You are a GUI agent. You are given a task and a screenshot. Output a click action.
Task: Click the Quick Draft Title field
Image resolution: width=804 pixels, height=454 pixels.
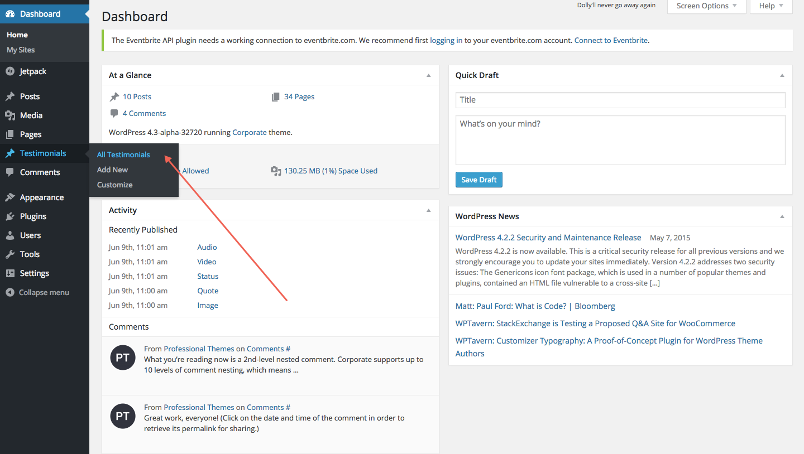620,100
